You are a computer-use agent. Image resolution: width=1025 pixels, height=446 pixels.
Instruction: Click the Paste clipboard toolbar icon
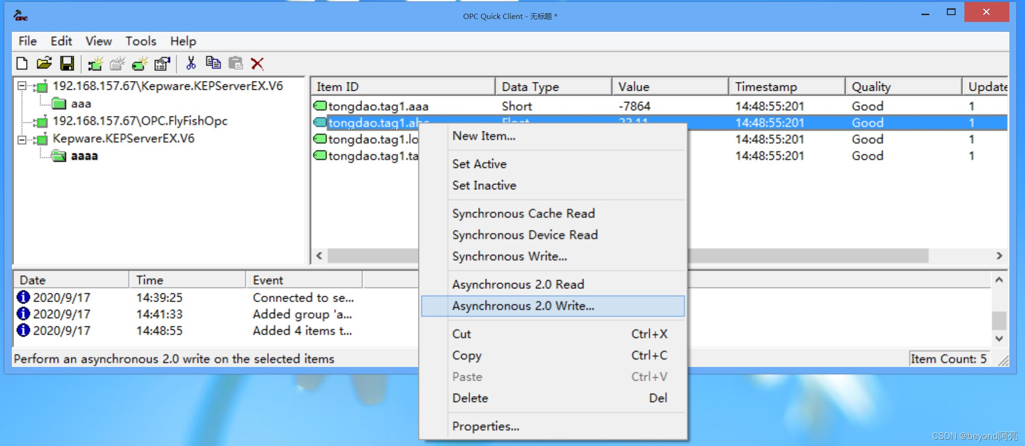(x=235, y=63)
